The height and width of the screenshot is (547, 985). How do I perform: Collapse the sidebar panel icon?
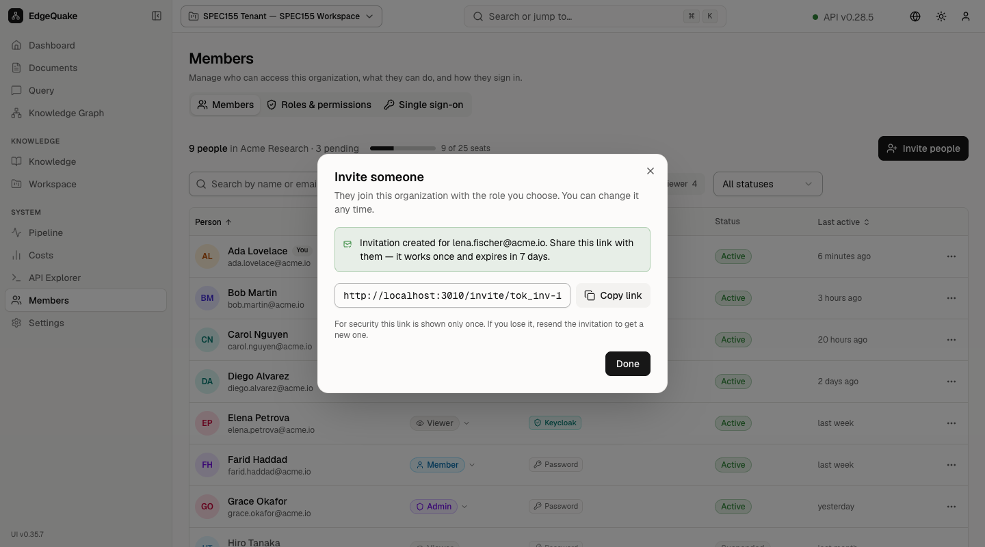pos(157,16)
